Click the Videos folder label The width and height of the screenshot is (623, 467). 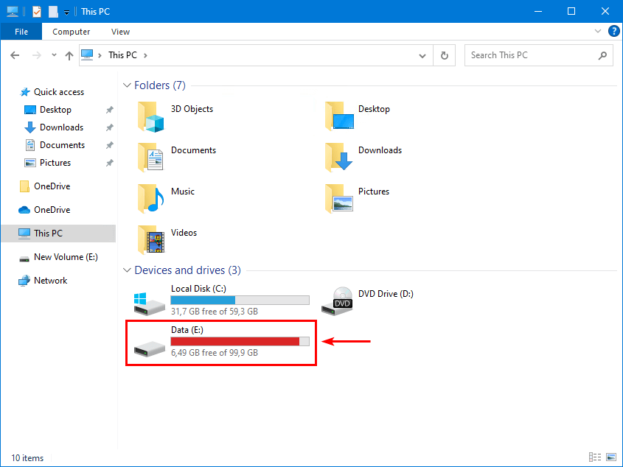(184, 233)
